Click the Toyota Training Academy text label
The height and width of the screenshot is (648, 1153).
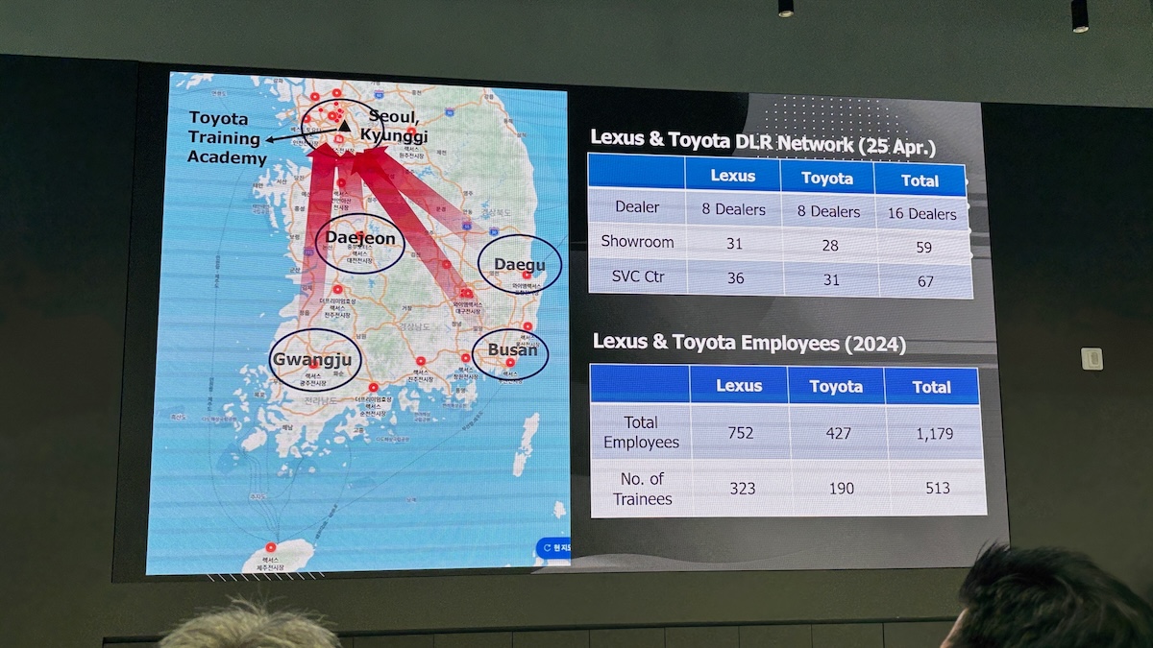point(226,138)
